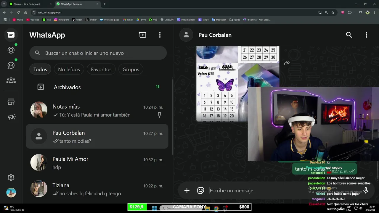Select the No leídos filter
This screenshot has height=213, width=379.
tap(69, 70)
